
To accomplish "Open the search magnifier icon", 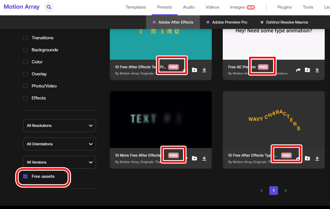I will click(x=49, y=7).
